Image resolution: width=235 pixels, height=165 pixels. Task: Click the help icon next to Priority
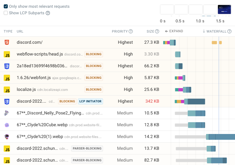[x=131, y=31]
